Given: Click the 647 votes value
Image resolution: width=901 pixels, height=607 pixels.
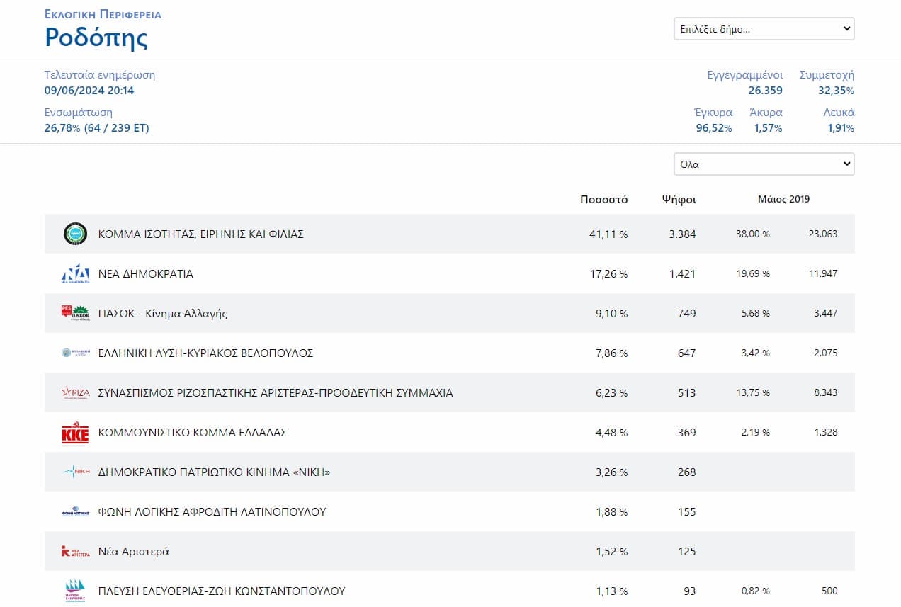Looking at the screenshot, I should [687, 353].
